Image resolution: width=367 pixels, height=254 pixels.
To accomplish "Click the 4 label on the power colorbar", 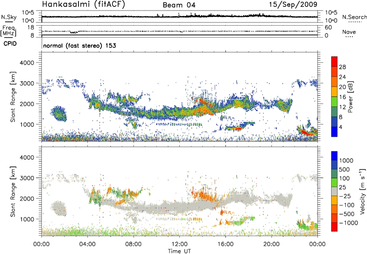I will 340,127.
